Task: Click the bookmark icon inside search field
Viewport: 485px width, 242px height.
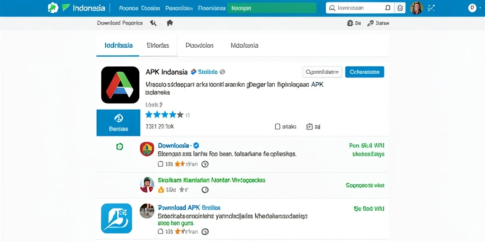Action: [388, 8]
